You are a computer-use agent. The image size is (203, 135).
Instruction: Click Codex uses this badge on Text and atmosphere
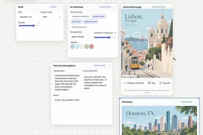tap(99, 66)
